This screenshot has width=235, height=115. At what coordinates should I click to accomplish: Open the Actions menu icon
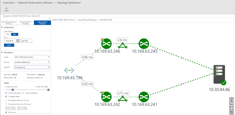(x=6, y=10)
